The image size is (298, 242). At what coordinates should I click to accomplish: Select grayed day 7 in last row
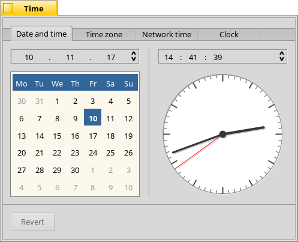(x=75, y=188)
